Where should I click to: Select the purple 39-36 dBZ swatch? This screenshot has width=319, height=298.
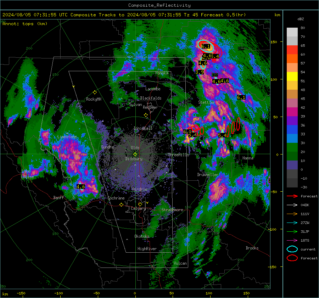[292, 120]
